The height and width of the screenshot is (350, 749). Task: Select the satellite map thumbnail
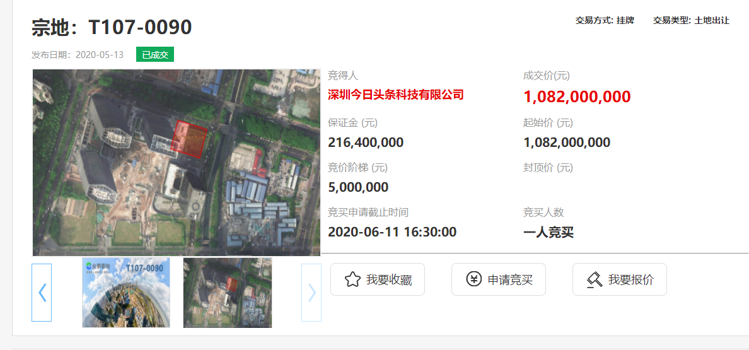click(228, 293)
